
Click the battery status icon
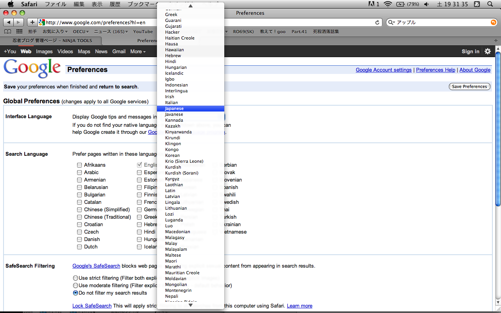coord(400,4)
